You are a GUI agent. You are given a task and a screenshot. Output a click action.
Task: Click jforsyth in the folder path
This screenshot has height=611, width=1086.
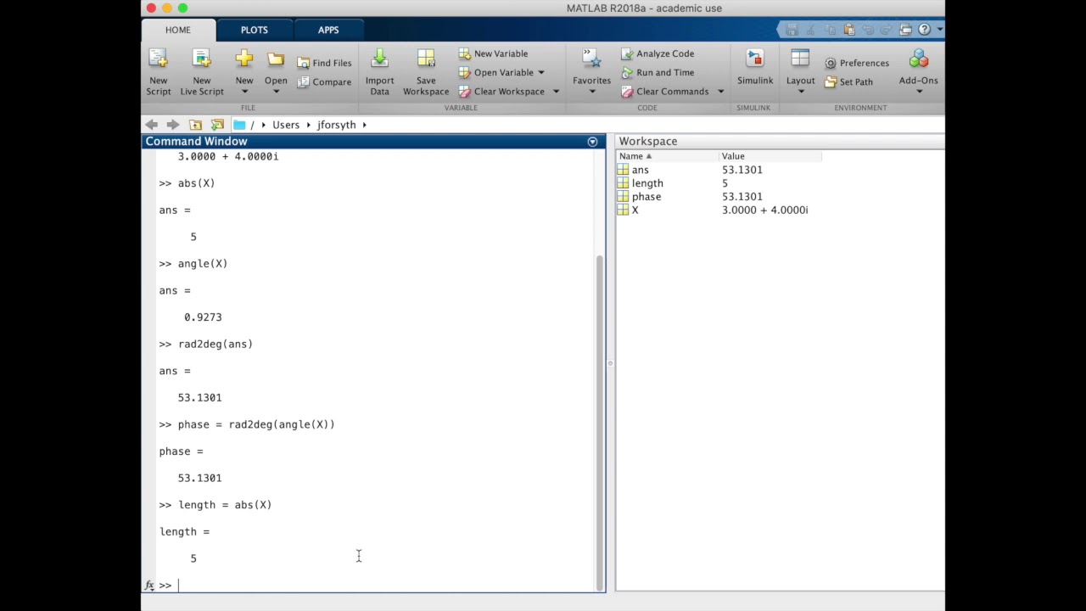tap(337, 125)
